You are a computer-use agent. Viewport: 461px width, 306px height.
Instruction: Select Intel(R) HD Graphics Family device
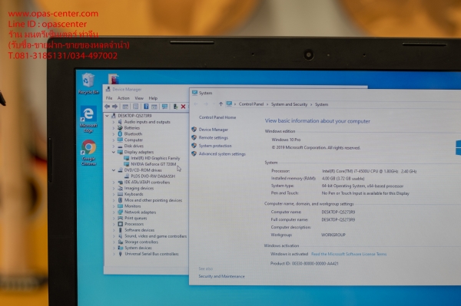pos(155,158)
